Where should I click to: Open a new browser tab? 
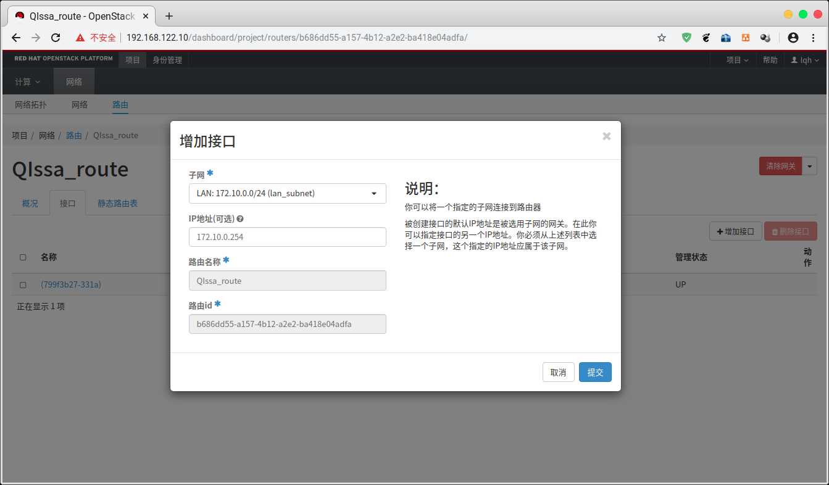click(169, 16)
